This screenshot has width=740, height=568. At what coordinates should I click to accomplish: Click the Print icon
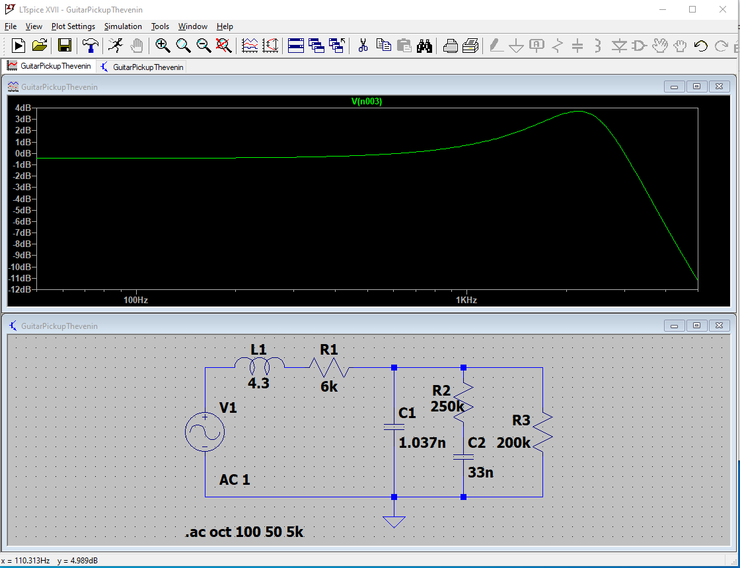coord(451,46)
